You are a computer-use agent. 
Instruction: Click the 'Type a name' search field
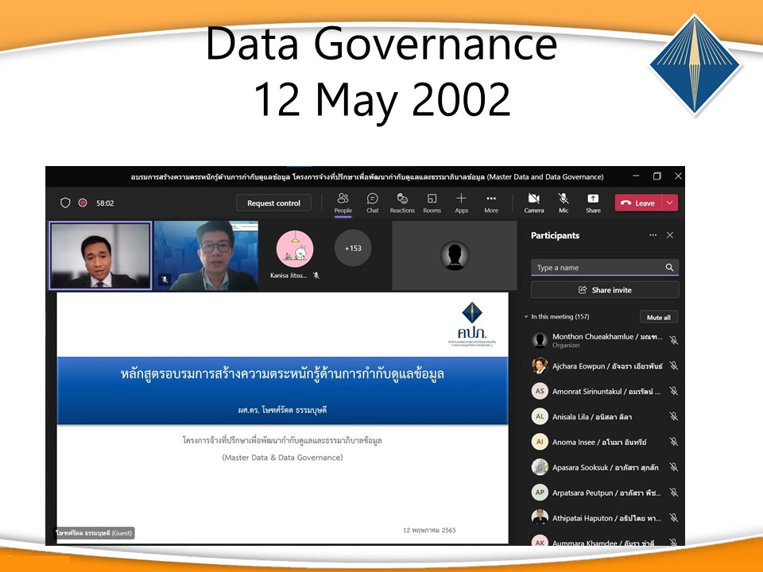coord(598,268)
